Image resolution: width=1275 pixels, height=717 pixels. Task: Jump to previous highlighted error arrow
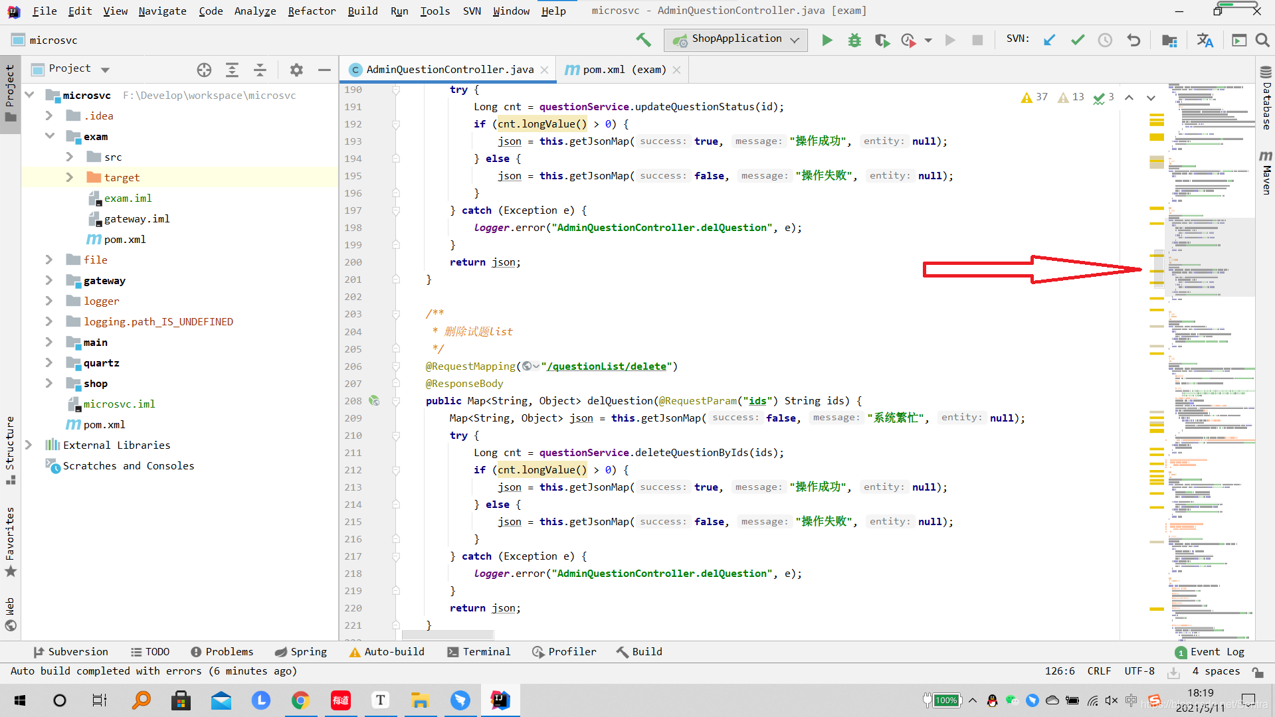coord(1129,98)
